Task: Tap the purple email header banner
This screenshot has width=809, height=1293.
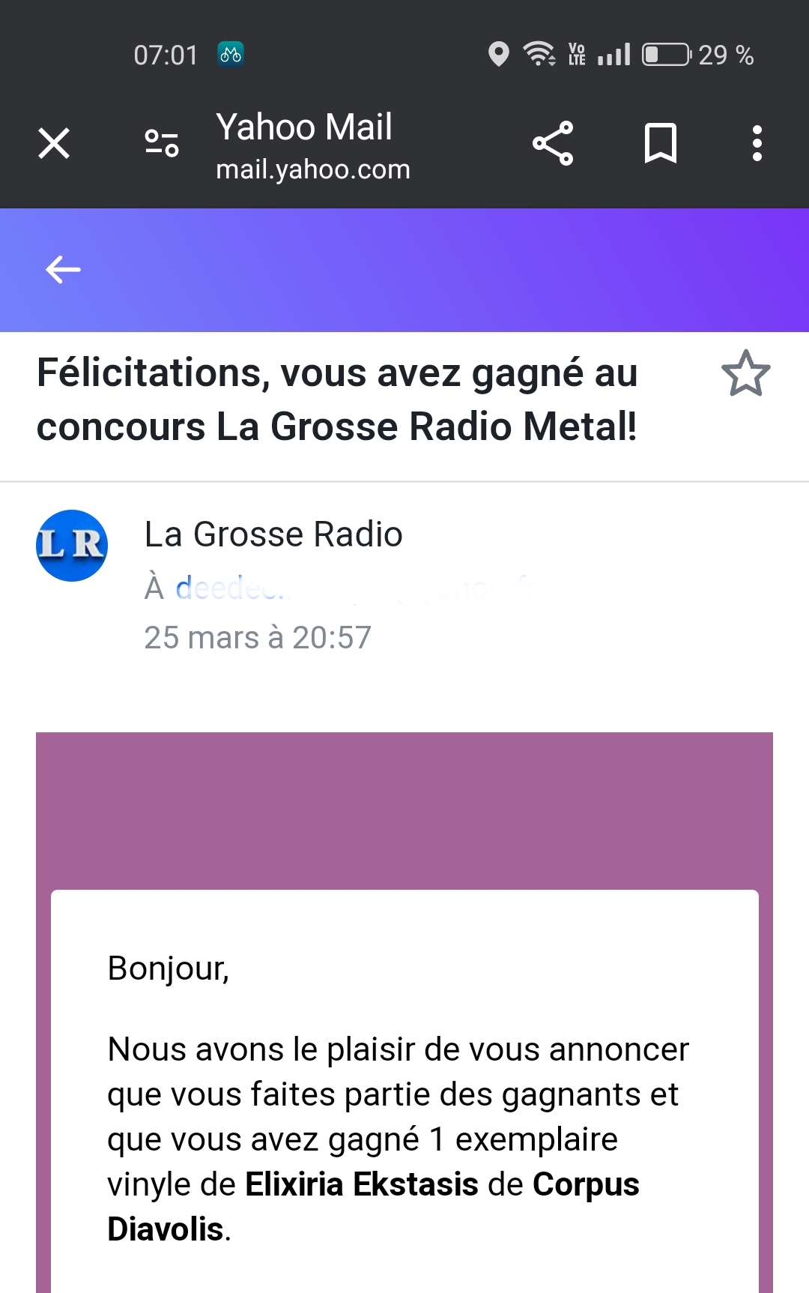Action: 404,811
